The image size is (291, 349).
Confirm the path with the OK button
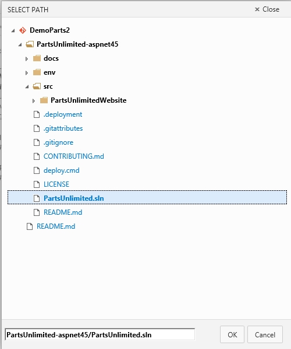coord(232,334)
